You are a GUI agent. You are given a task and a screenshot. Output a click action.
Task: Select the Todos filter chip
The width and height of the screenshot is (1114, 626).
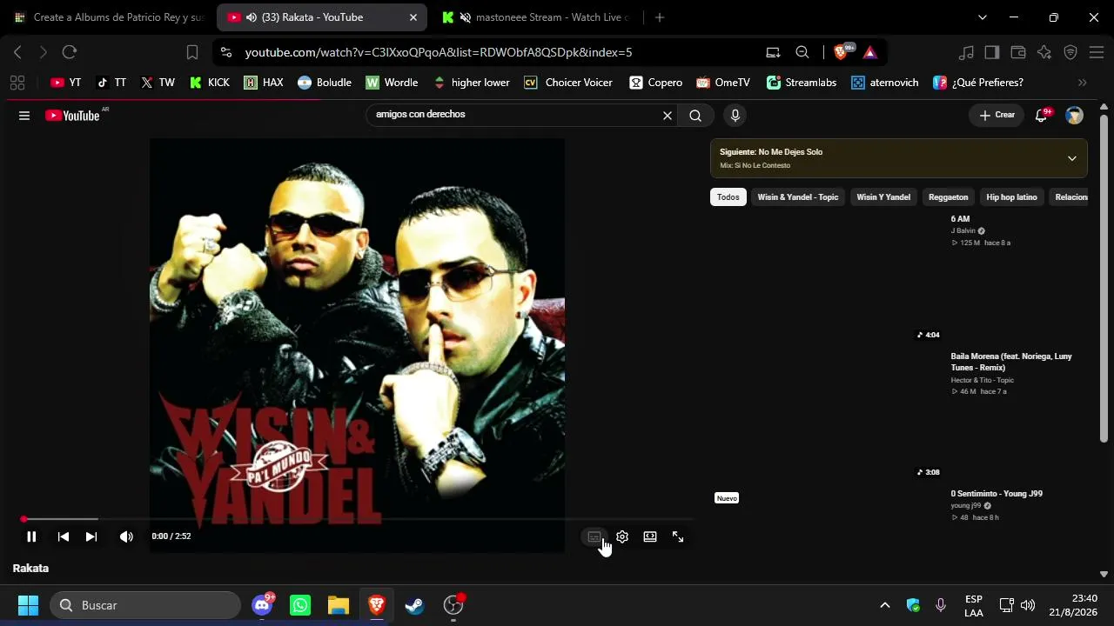(728, 197)
